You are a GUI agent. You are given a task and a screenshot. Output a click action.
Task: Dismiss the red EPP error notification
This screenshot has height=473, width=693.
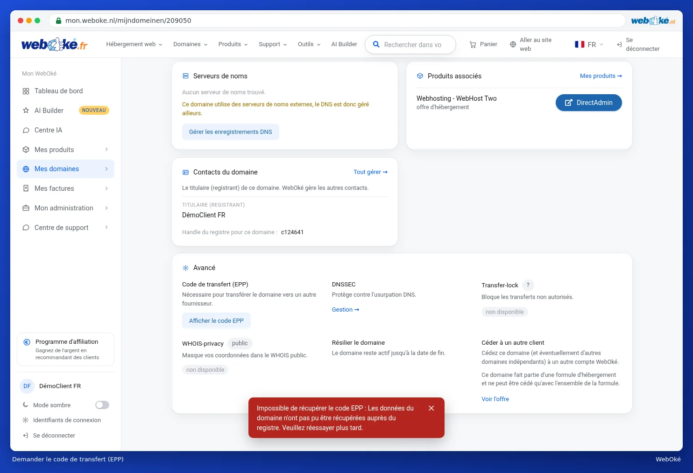click(431, 408)
